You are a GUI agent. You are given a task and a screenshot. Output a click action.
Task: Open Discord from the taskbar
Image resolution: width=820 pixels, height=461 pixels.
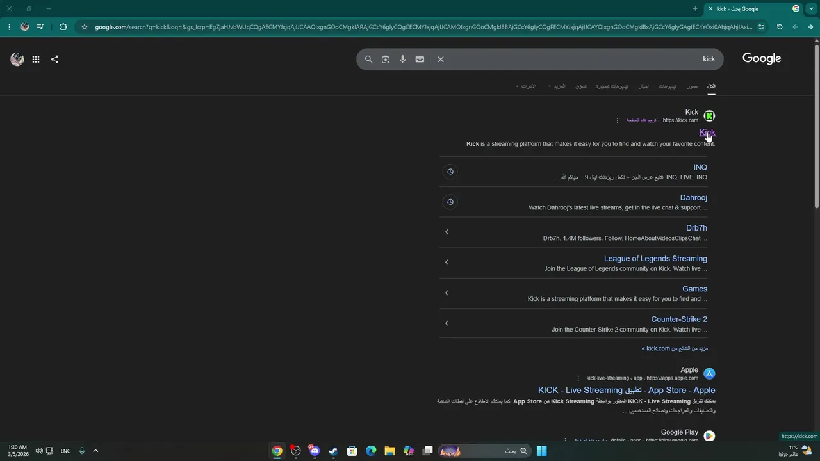[314, 451]
